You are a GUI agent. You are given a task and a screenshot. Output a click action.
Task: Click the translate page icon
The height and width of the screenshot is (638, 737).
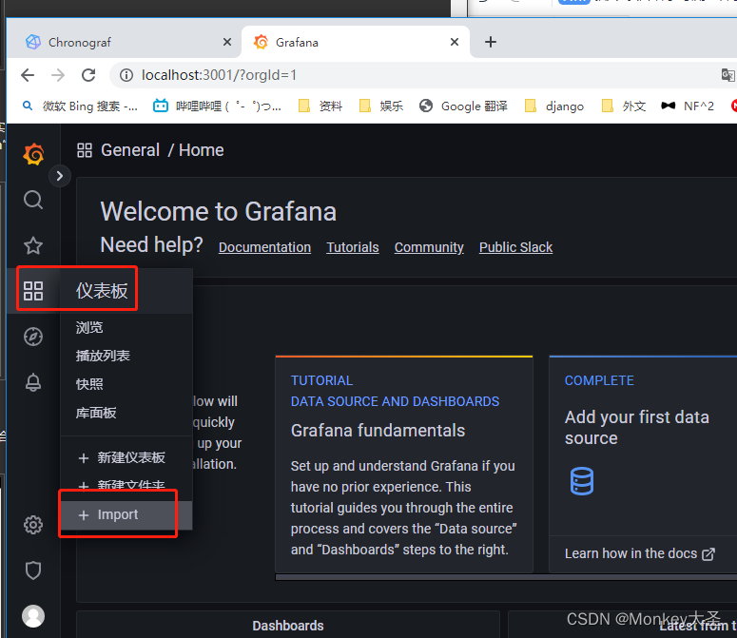pos(728,75)
